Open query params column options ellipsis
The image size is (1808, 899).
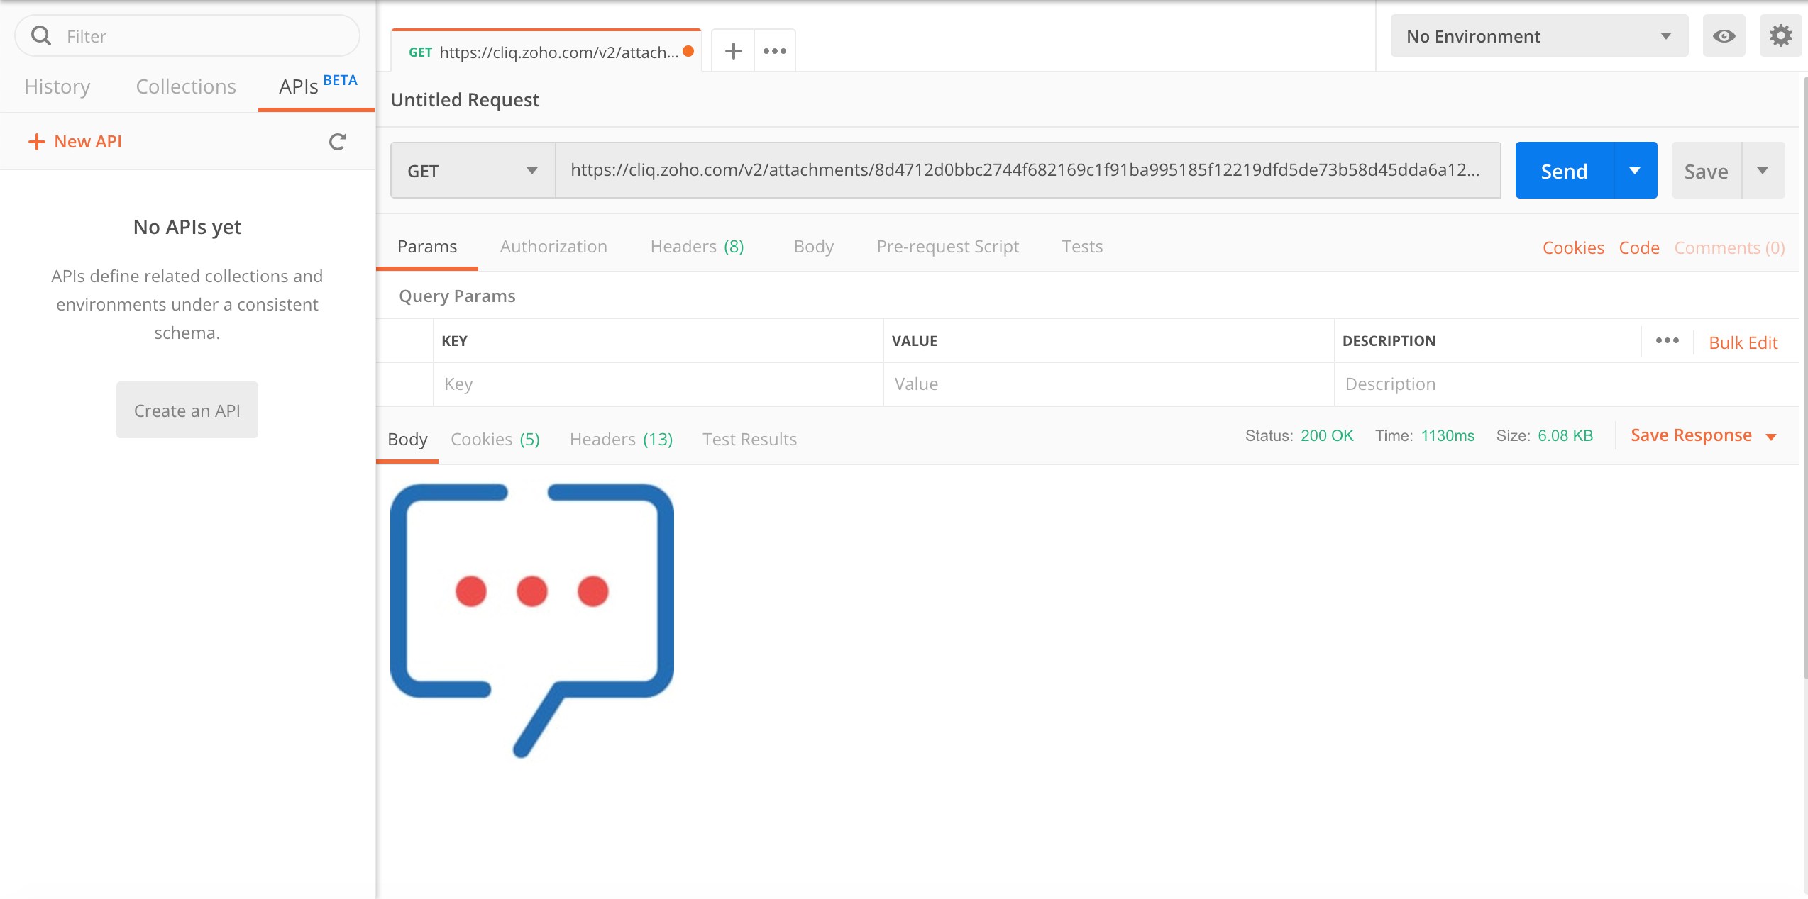coord(1667,341)
